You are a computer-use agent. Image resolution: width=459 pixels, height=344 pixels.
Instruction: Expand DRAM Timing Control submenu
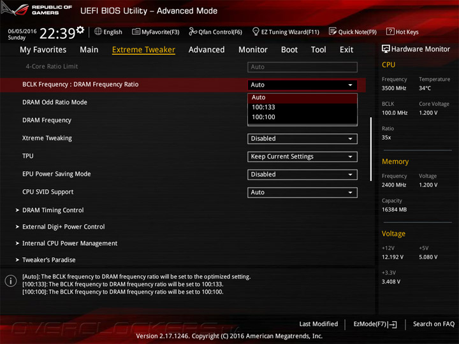tap(53, 210)
